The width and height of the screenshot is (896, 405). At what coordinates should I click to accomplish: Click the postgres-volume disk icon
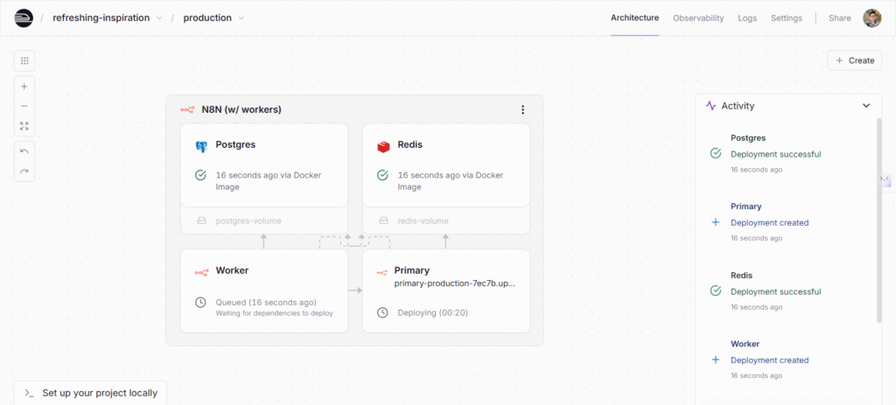point(201,220)
